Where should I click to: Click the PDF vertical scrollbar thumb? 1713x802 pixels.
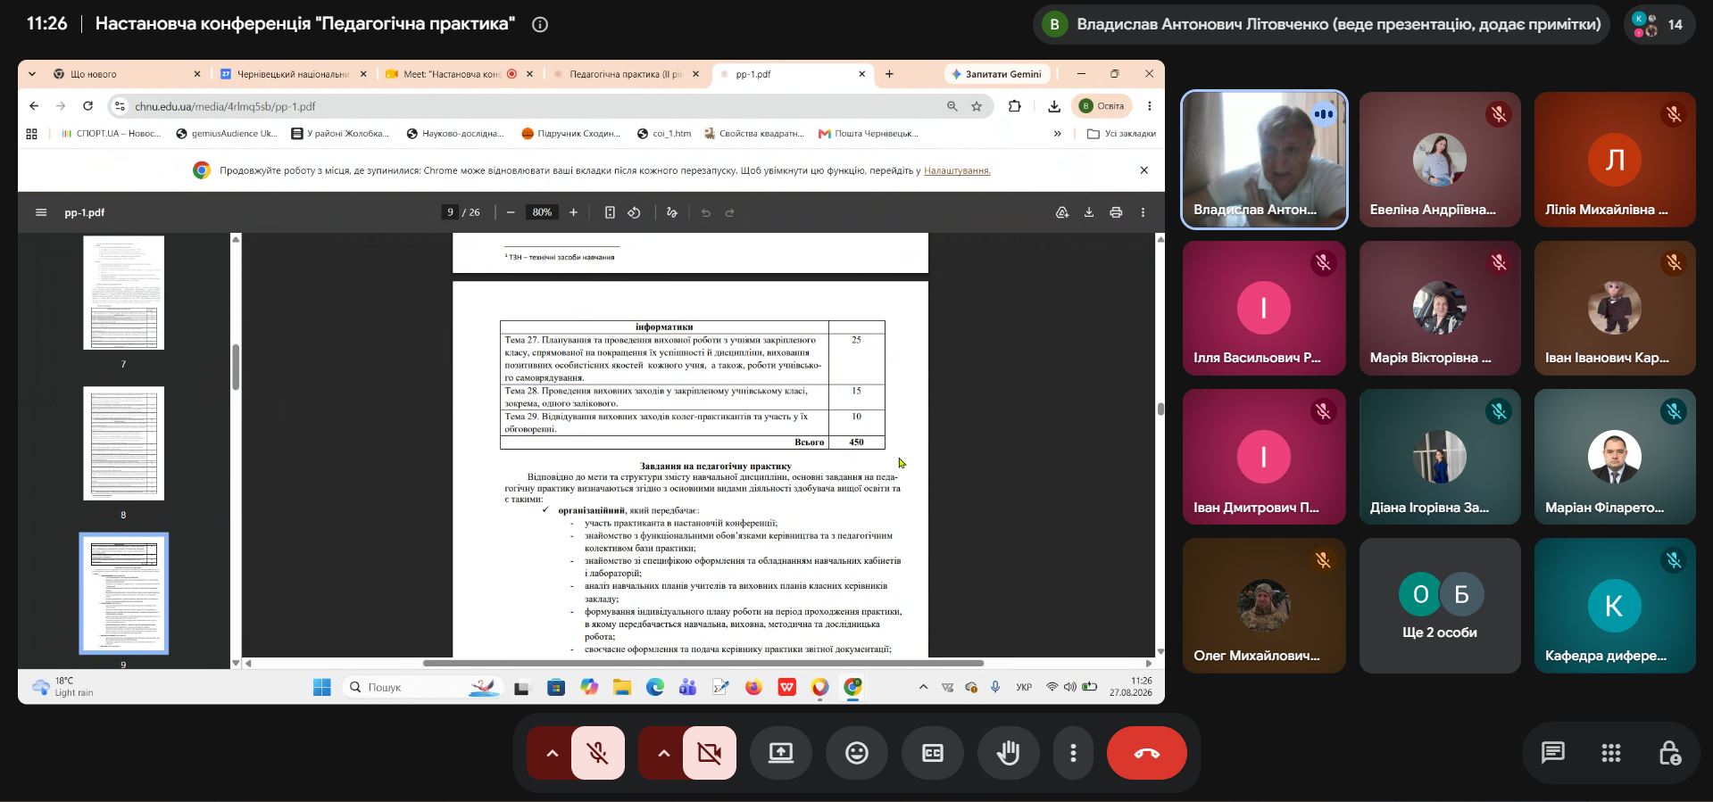[x=1160, y=409]
